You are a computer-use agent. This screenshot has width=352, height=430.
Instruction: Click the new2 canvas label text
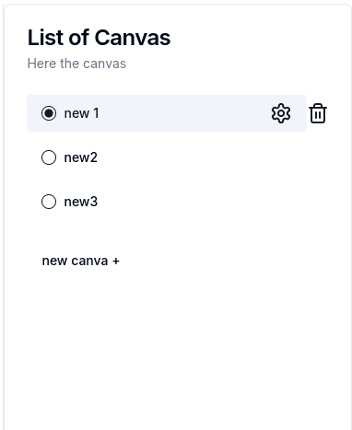pyautogui.click(x=81, y=157)
